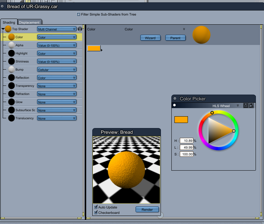Click the Bread sphere preview image

126,170
